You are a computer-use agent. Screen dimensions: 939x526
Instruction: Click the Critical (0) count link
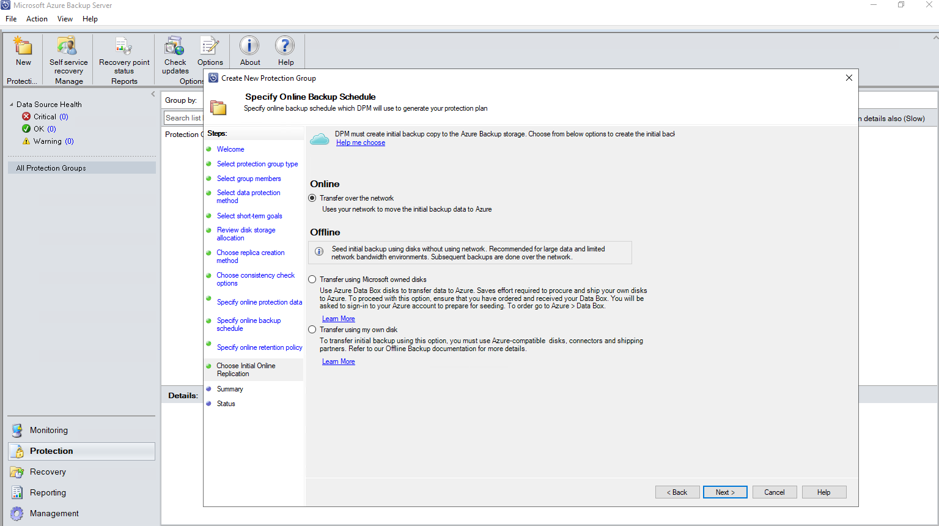64,116
